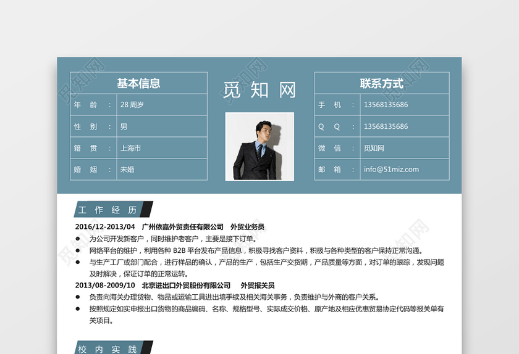The width and height of the screenshot is (519, 354).
Task: Select the 2013/08-2009/10 date range
Action: tap(105, 286)
